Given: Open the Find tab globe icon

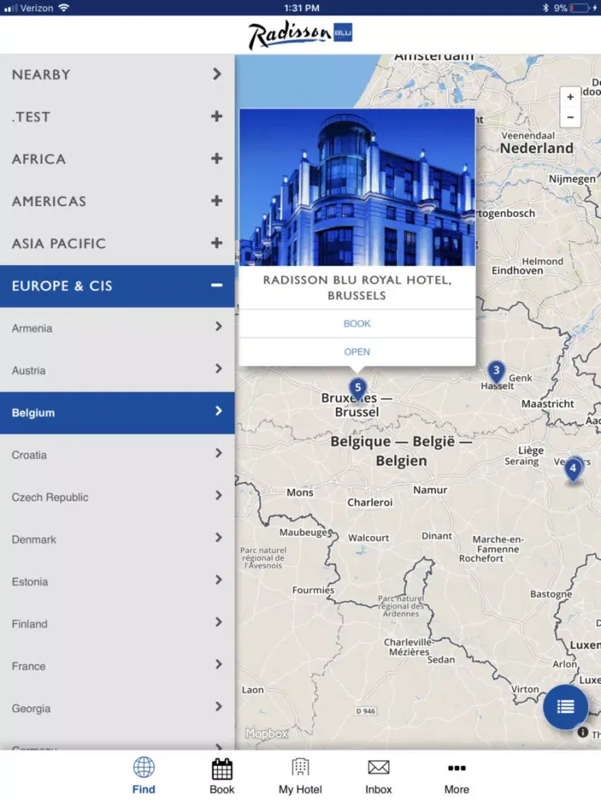Looking at the screenshot, I should pos(143,775).
